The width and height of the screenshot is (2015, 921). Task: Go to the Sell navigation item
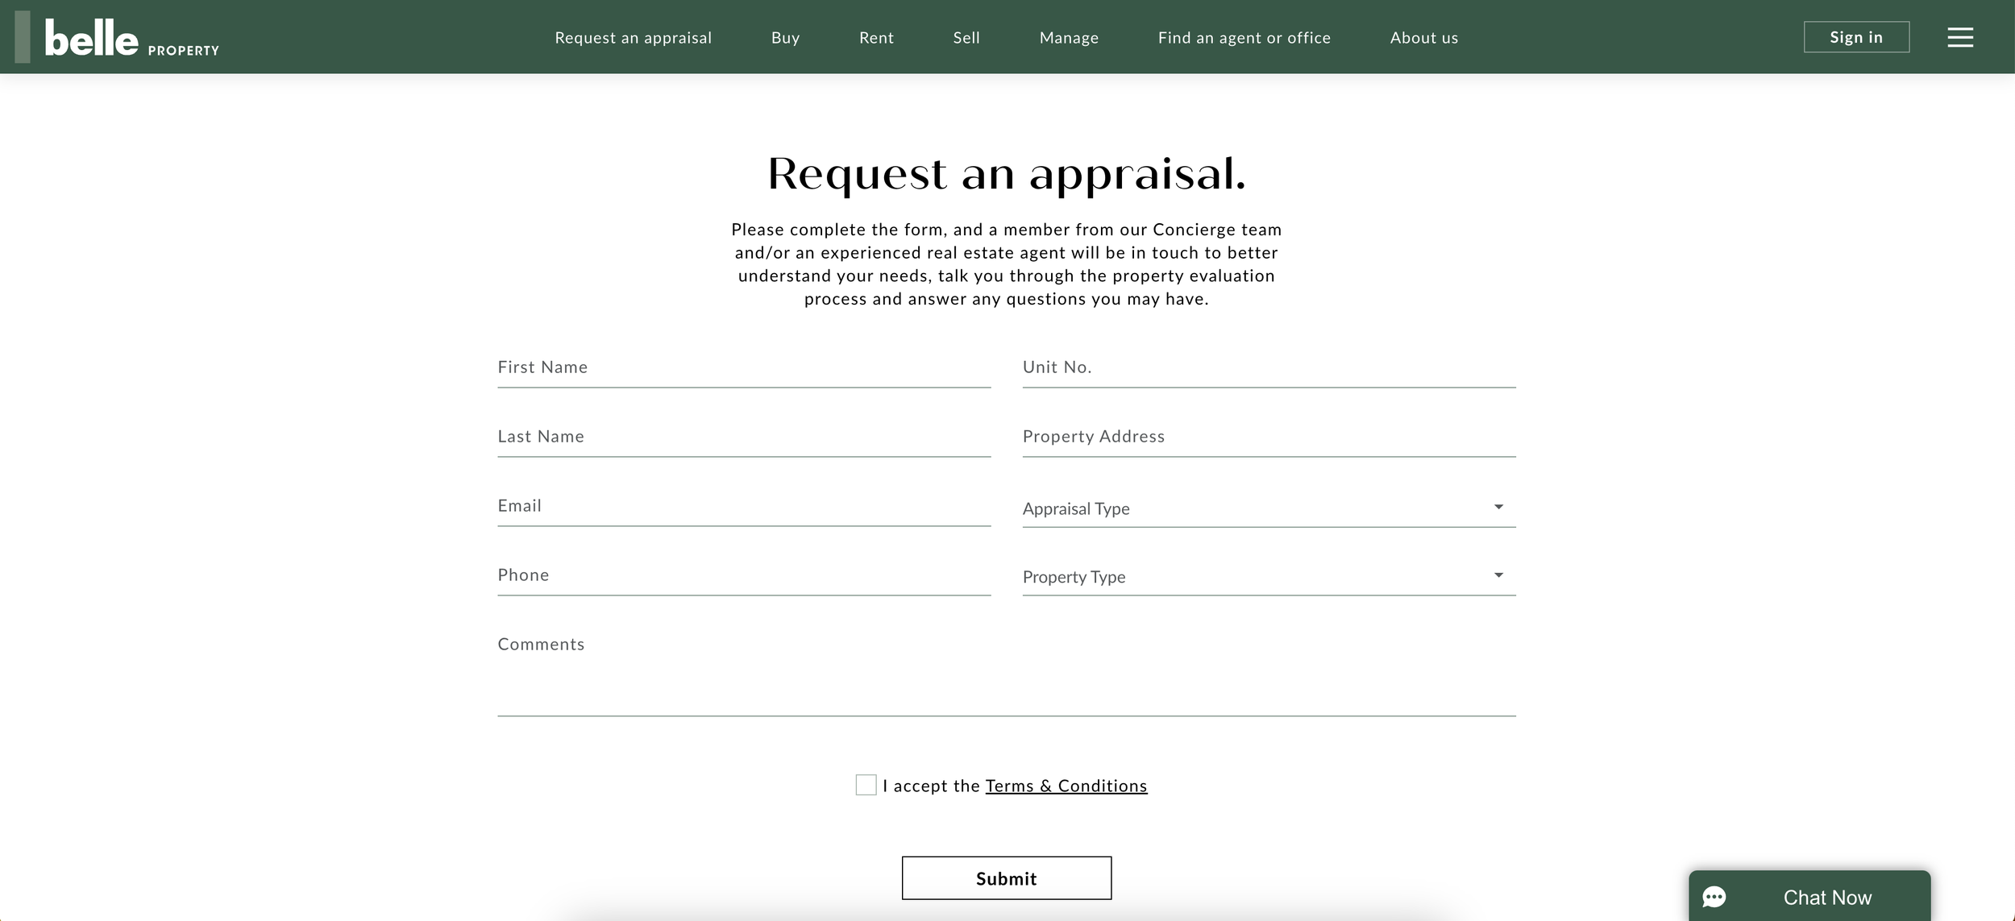966,38
